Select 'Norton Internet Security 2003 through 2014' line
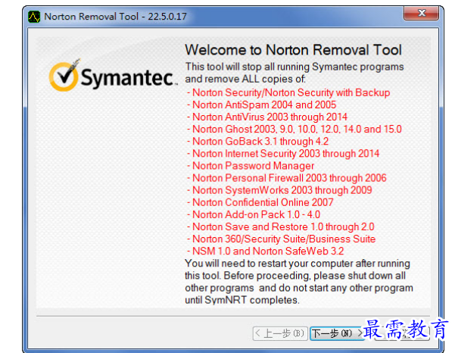 283,154
